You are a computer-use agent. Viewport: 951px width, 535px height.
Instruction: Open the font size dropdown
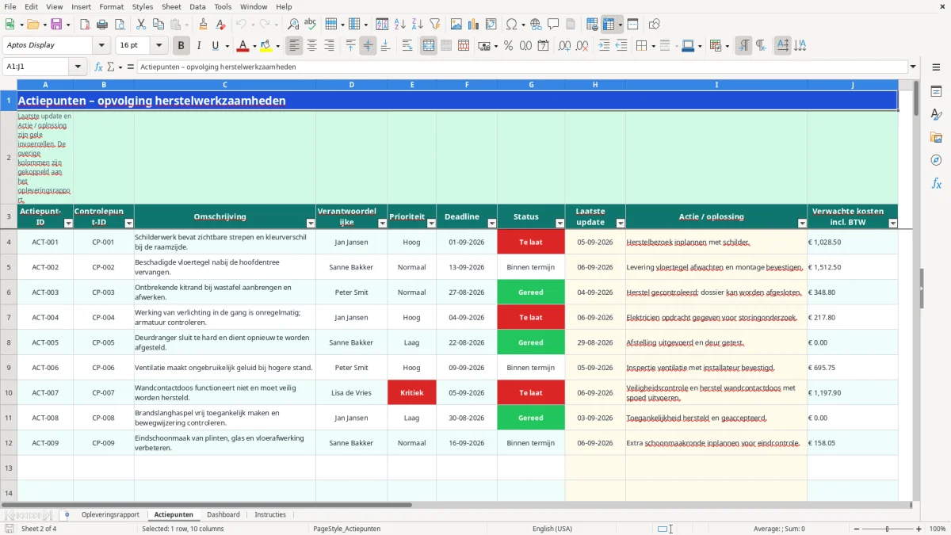point(158,46)
